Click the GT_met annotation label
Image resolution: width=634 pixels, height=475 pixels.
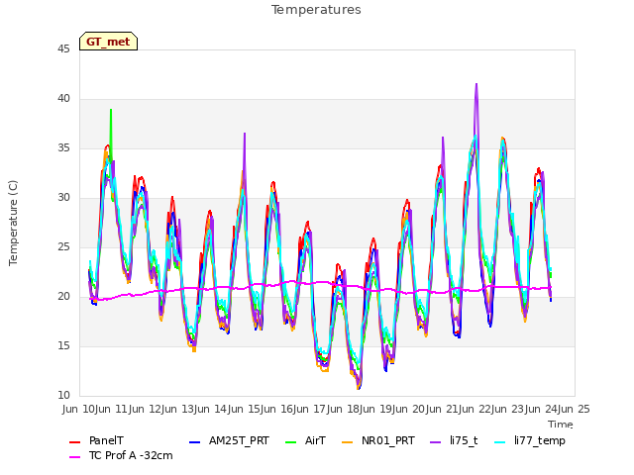coord(108,42)
